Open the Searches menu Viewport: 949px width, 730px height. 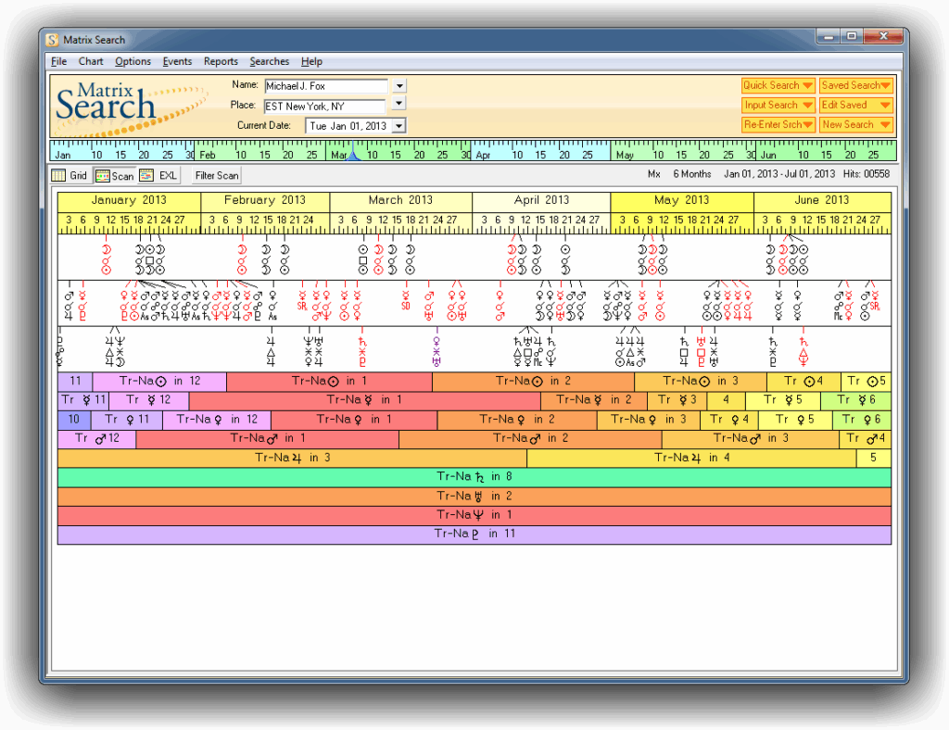(269, 61)
